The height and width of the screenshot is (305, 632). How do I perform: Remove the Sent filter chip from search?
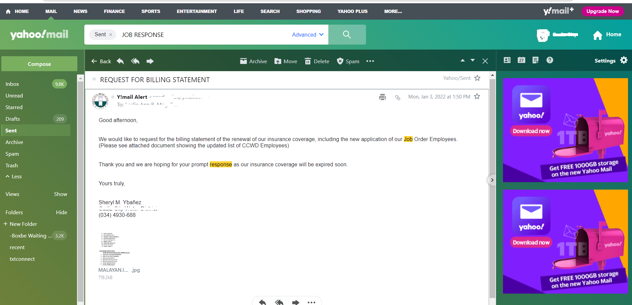[111, 35]
